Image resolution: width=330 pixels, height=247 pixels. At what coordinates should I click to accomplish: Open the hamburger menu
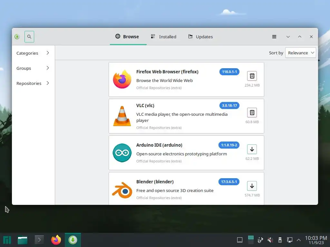274,37
